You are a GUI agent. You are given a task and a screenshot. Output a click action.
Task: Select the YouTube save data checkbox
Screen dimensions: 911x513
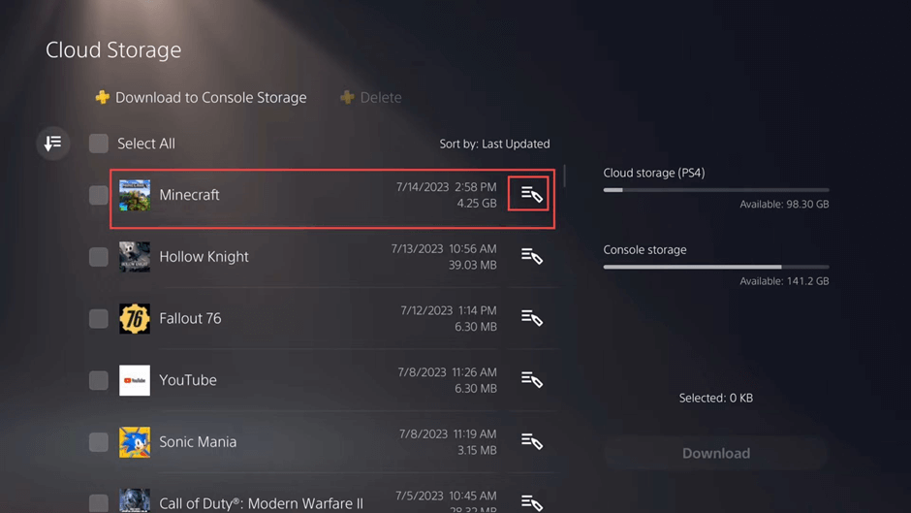click(99, 380)
